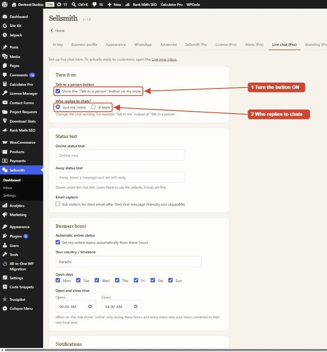Open the DevtonicStudios home icon

click(14, 4)
